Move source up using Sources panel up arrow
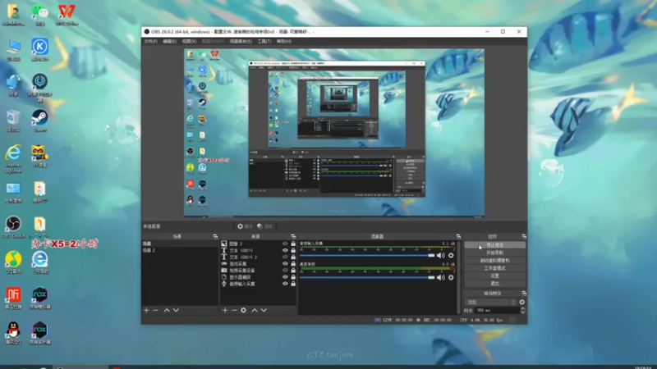The image size is (657, 369). coord(255,311)
